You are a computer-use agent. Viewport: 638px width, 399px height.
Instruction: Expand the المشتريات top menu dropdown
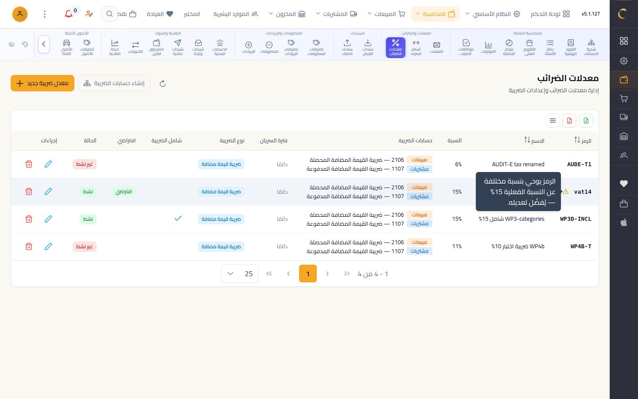[336, 14]
